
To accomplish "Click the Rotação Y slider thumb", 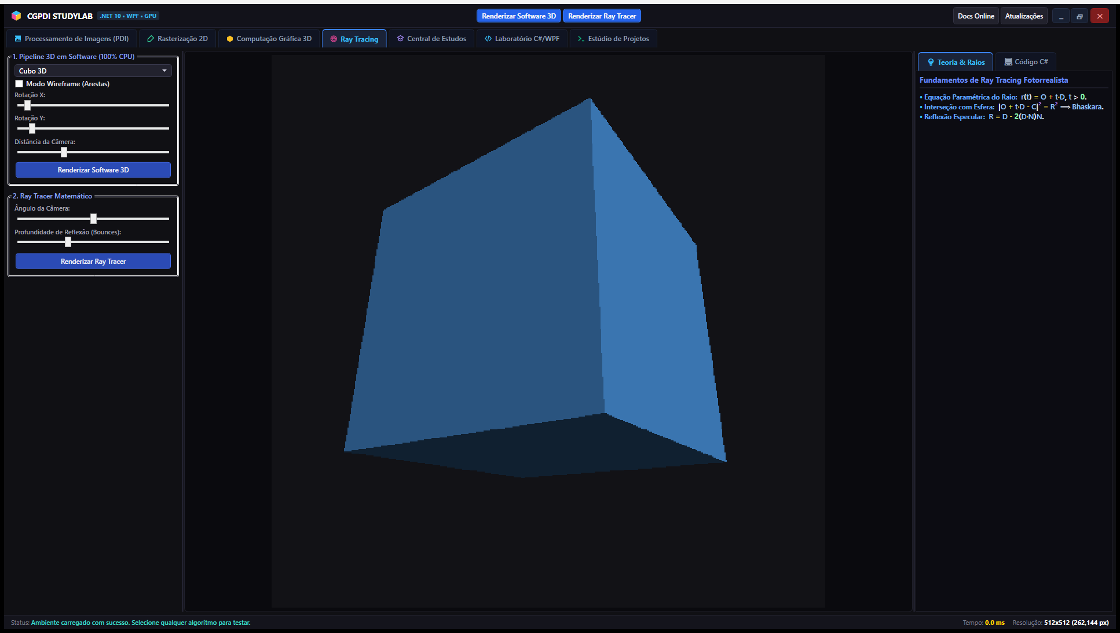I will coord(32,128).
